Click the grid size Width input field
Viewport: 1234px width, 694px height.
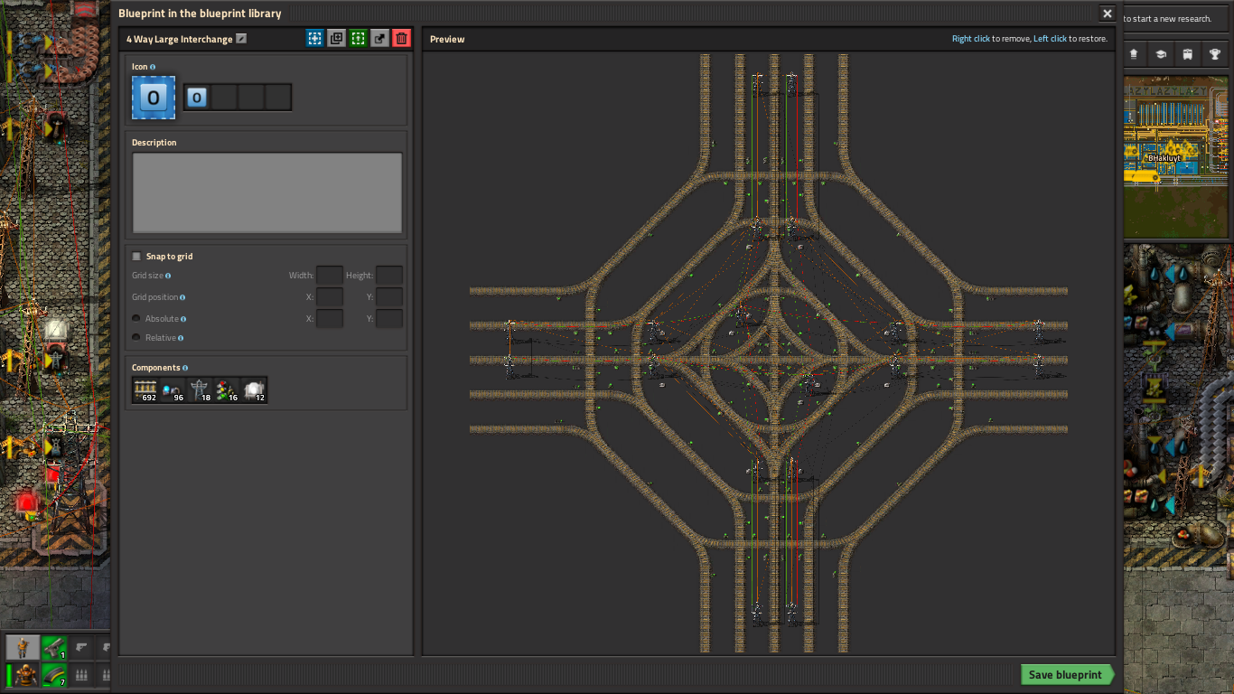click(x=329, y=276)
